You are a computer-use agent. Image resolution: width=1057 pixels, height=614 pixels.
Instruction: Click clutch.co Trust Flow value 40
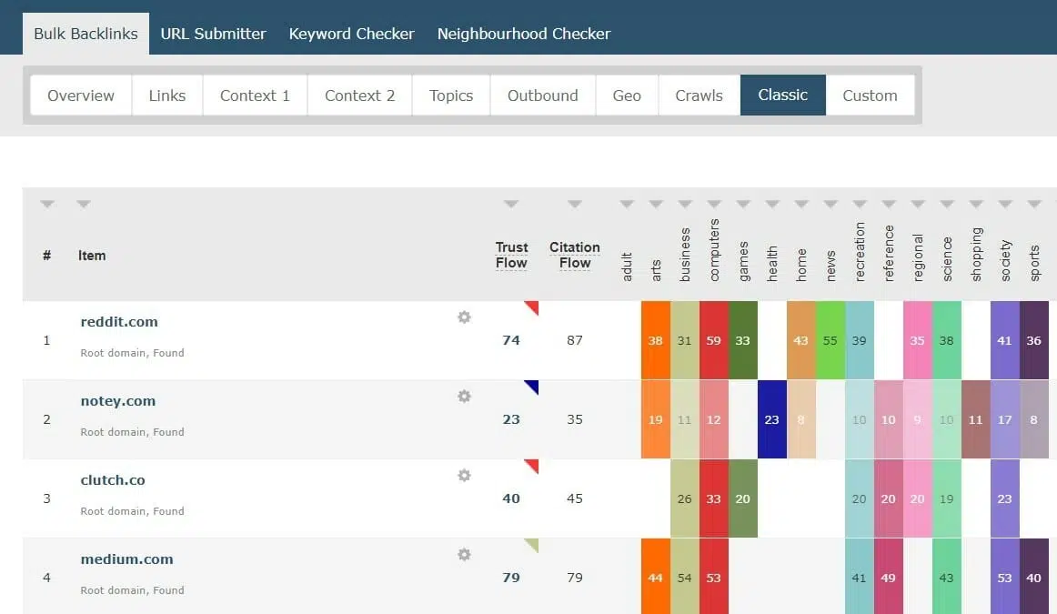click(x=511, y=498)
